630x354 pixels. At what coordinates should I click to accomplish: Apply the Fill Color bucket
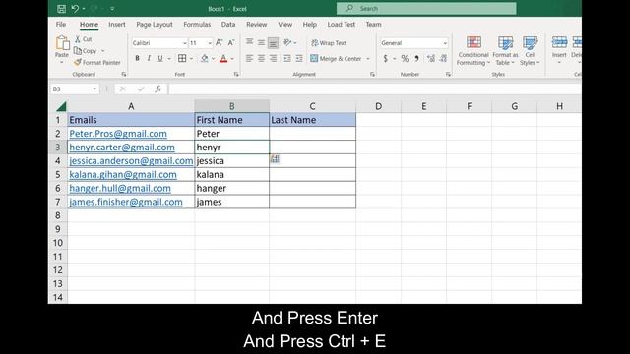205,59
